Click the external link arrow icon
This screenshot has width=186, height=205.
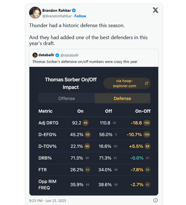(146, 83)
